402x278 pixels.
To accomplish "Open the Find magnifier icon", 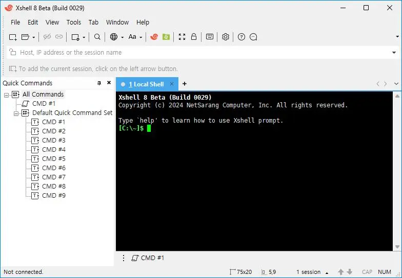I will click(x=97, y=37).
